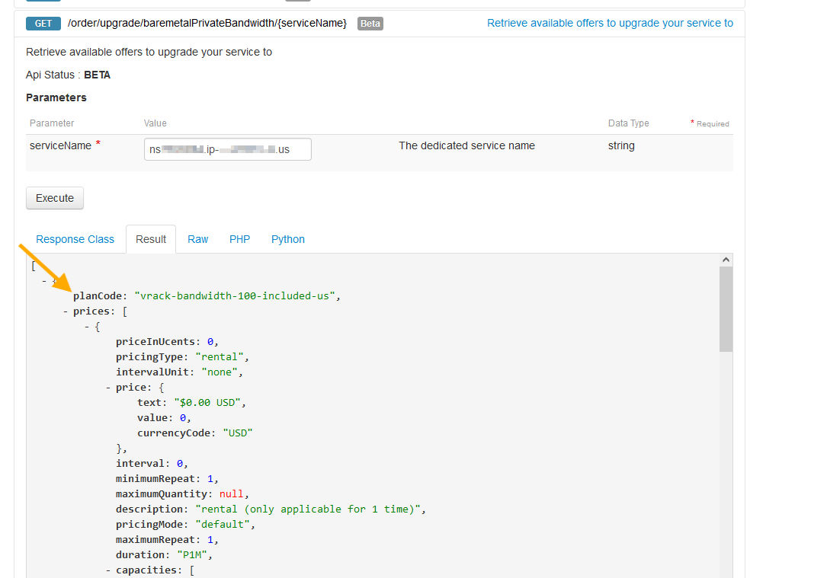Click the Value column header

click(155, 123)
